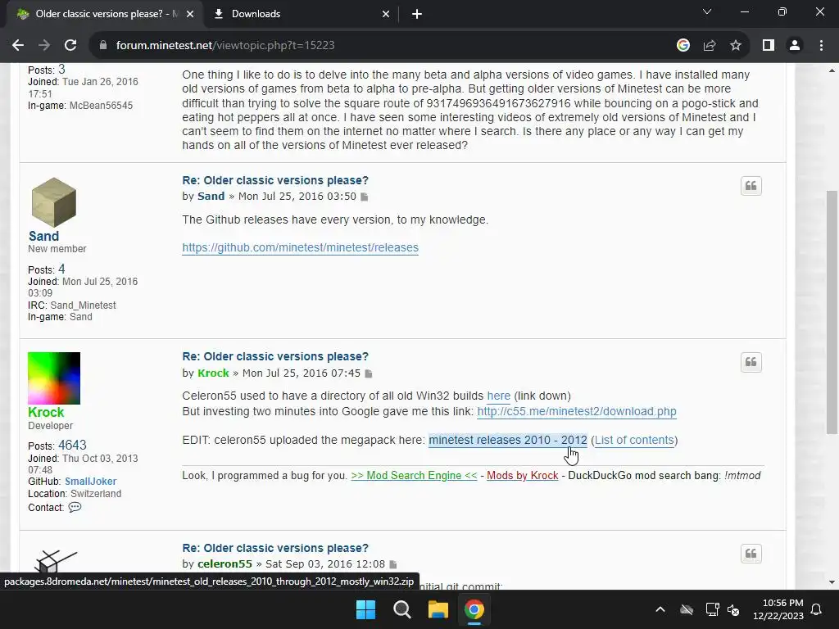Open the tab search chevron
This screenshot has width=839, height=629.
tap(707, 11)
